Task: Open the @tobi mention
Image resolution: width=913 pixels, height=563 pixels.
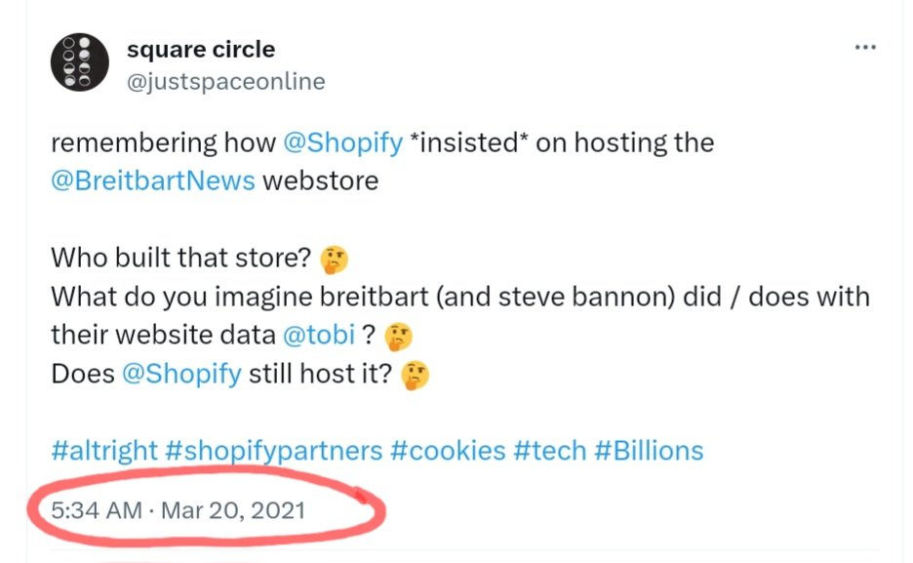Action: (x=319, y=335)
